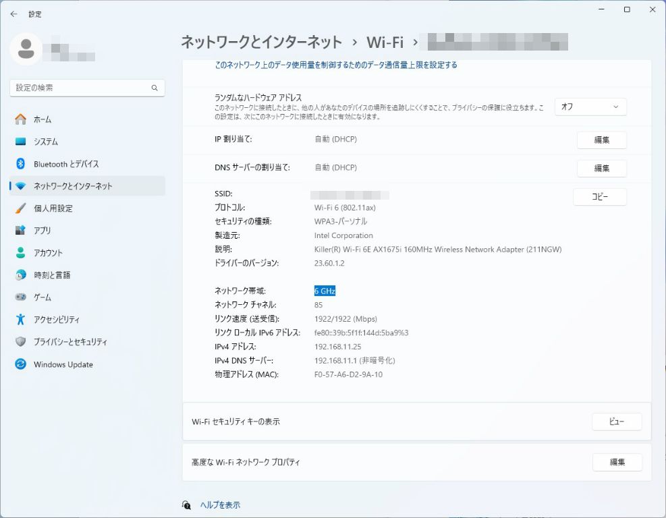Click the back arrow icon
This screenshot has height=518, width=666.
click(13, 14)
